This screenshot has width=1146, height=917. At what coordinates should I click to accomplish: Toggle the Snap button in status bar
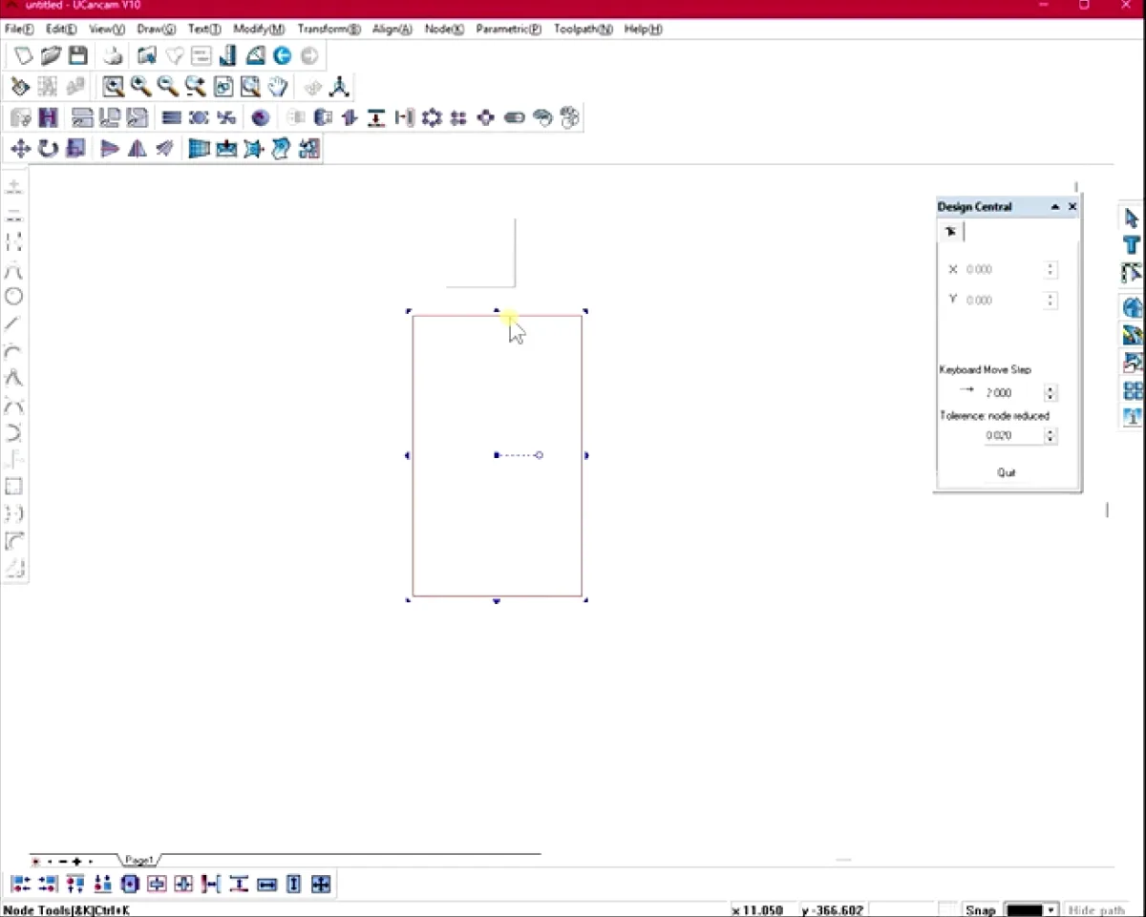click(x=980, y=909)
